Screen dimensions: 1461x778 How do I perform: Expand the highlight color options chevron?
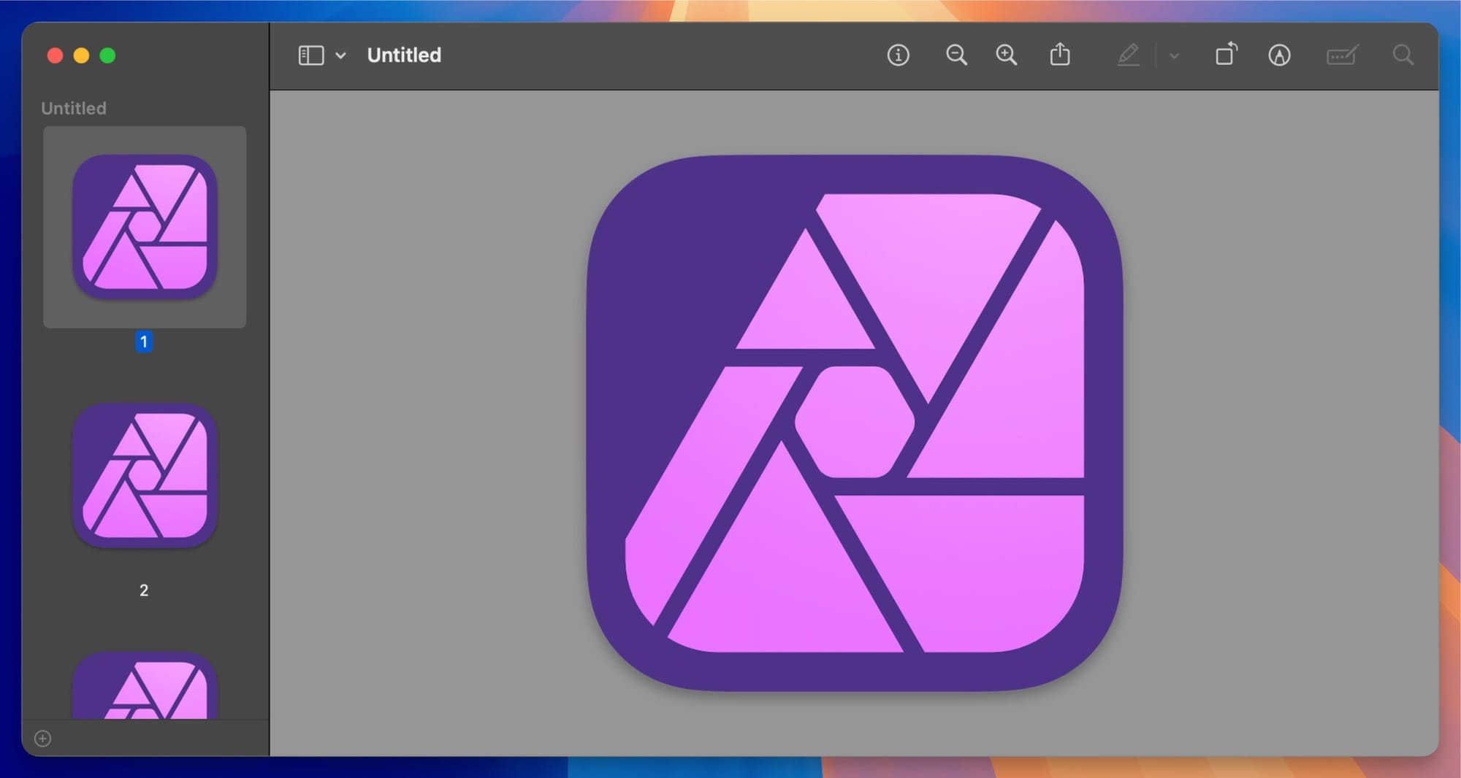coord(1174,55)
